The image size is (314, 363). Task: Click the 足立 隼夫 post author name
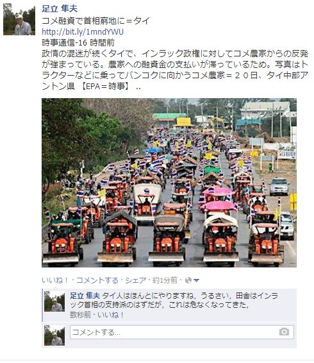[x=60, y=9]
